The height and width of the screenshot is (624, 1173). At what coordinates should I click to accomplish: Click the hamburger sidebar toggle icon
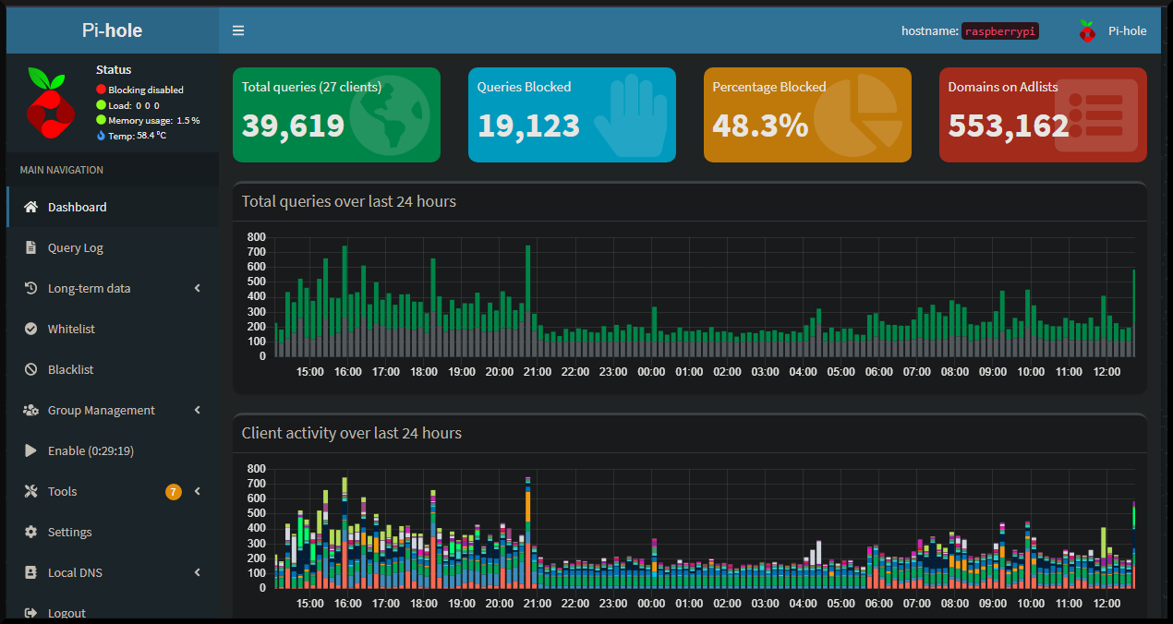click(x=238, y=30)
